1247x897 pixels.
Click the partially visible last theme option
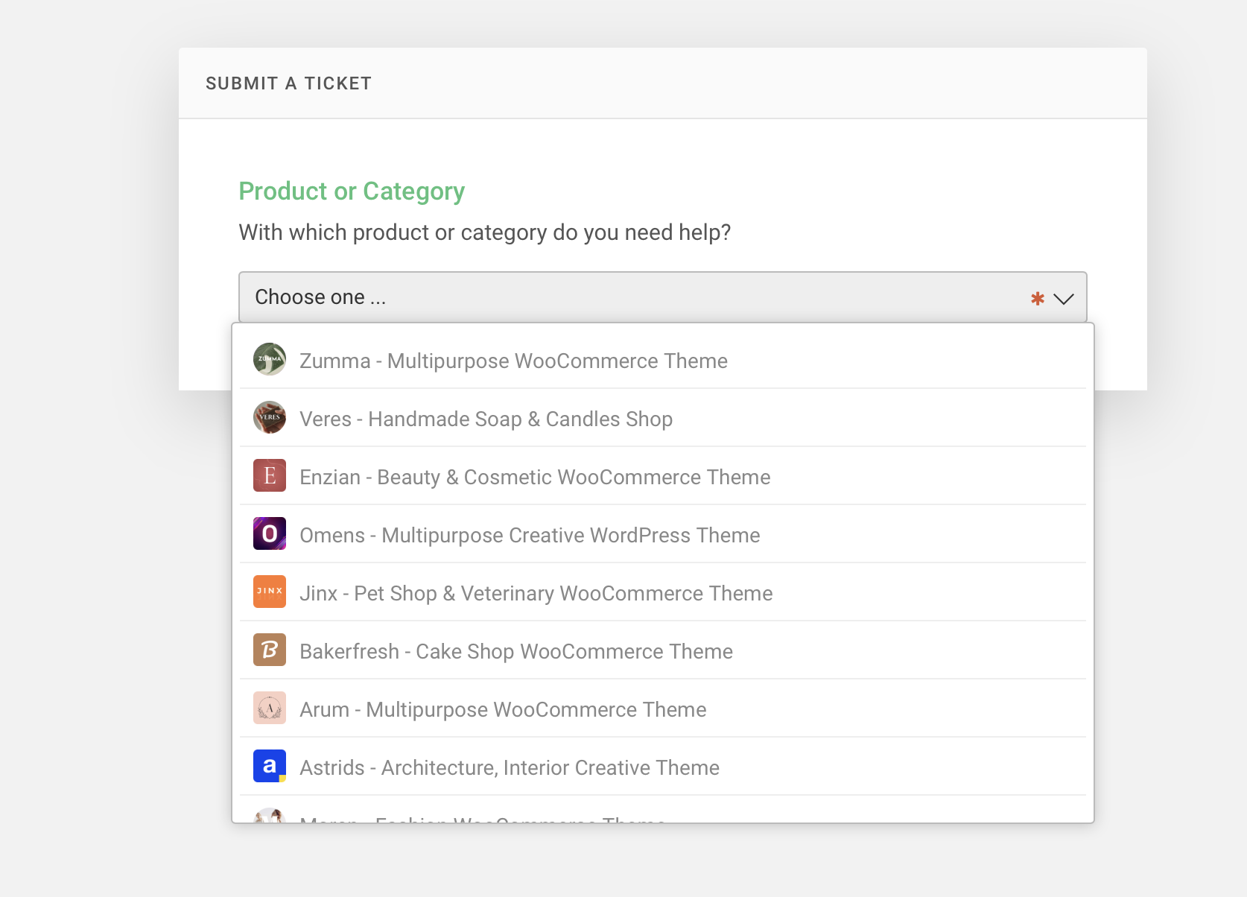coord(483,818)
